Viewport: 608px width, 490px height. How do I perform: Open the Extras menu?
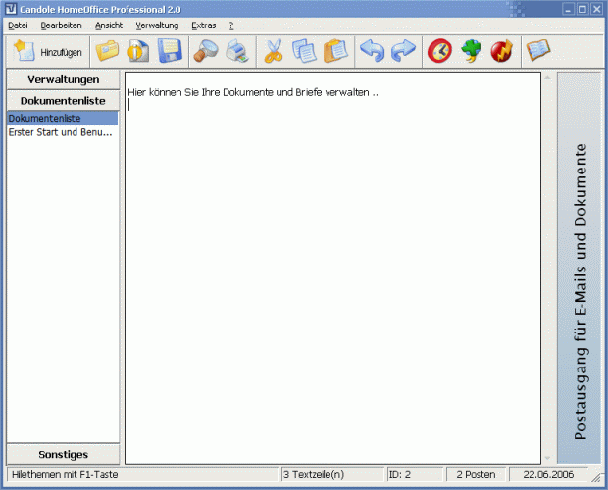pos(204,24)
